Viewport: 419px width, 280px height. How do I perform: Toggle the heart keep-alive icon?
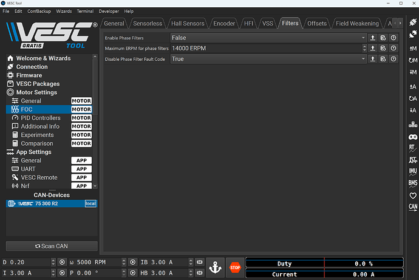[x=413, y=196]
